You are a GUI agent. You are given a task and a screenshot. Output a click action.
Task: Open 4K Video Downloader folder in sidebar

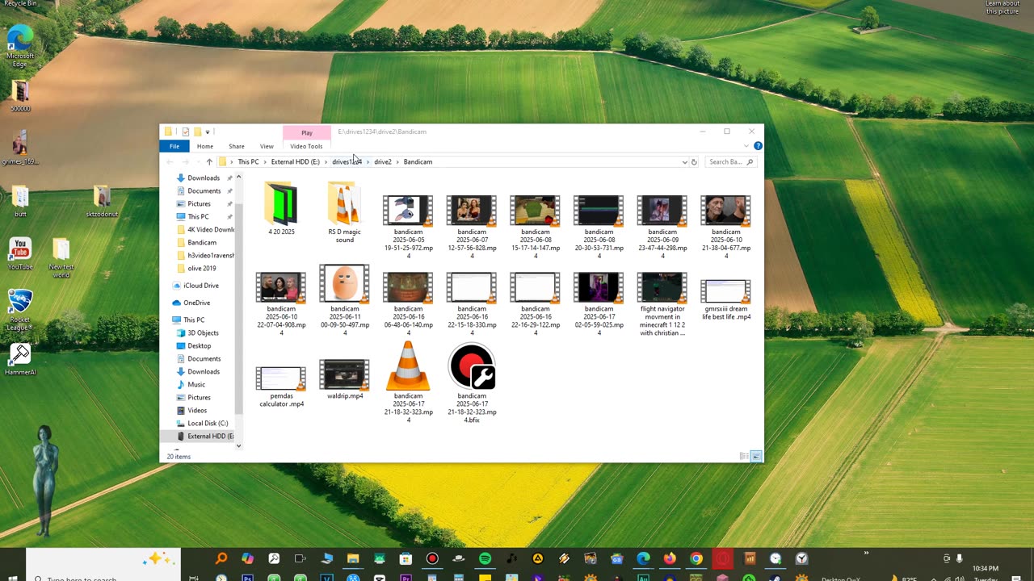click(x=205, y=229)
